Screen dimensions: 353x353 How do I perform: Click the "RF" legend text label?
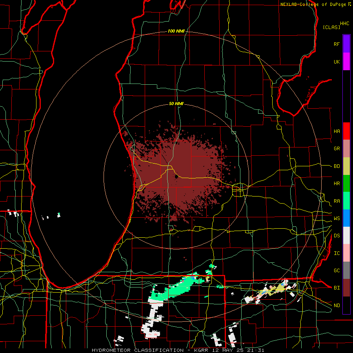(337, 44)
